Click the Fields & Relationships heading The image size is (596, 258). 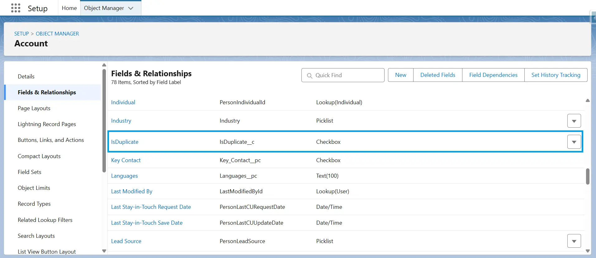[151, 73]
